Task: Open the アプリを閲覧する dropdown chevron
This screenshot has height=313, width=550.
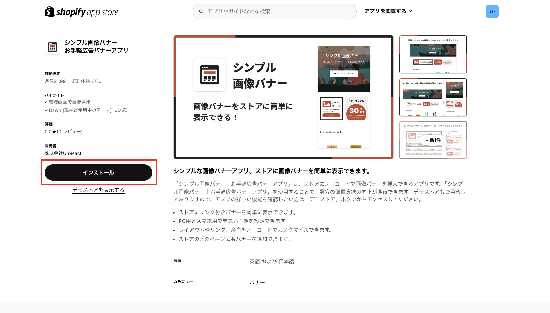Action: [x=410, y=10]
